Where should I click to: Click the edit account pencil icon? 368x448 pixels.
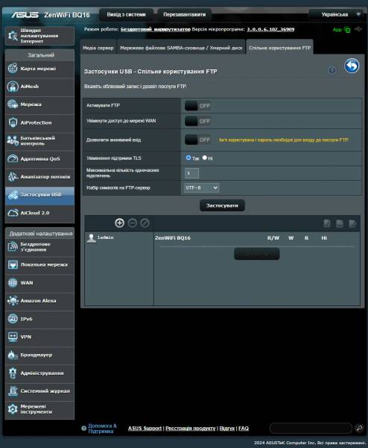point(145,223)
